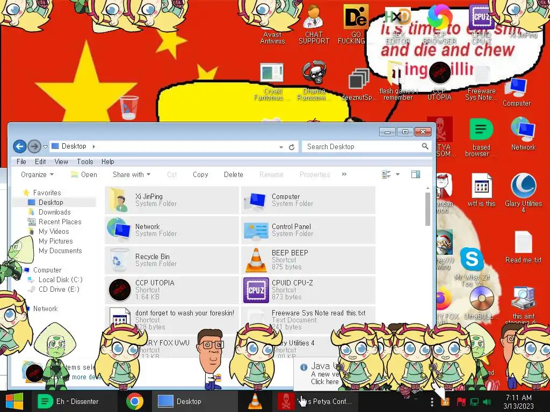Select Xi JinPing system folder item
Screen dimensions: 550x412
pyautogui.click(x=172, y=200)
